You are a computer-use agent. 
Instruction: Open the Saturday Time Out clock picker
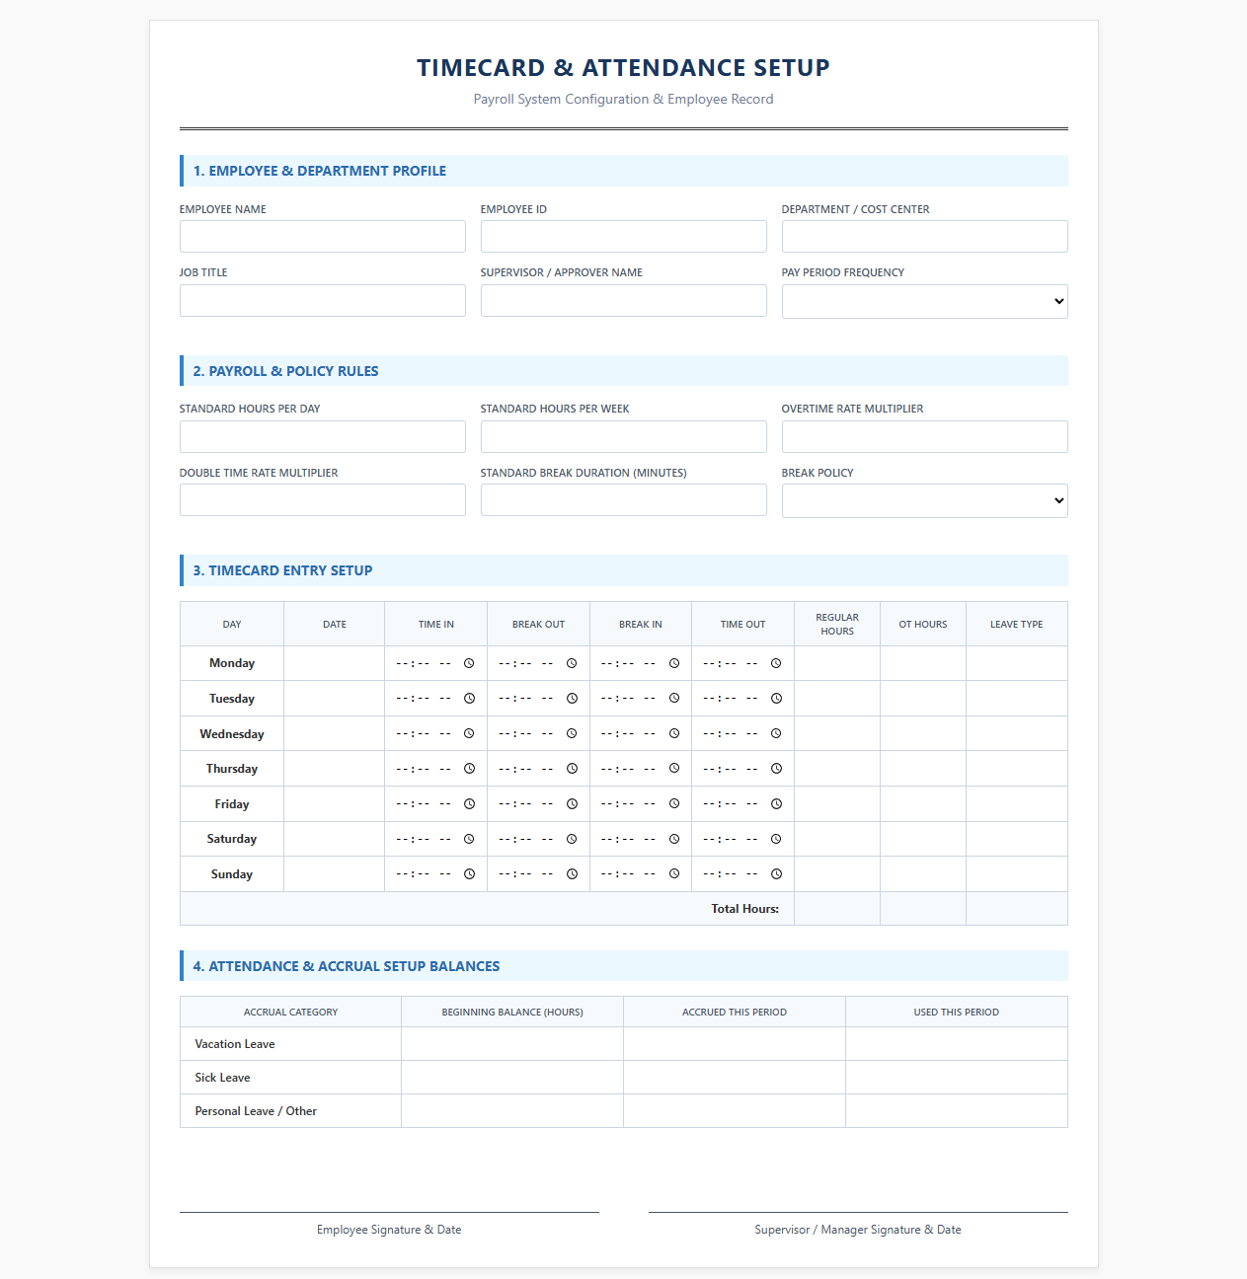pyautogui.click(x=776, y=839)
